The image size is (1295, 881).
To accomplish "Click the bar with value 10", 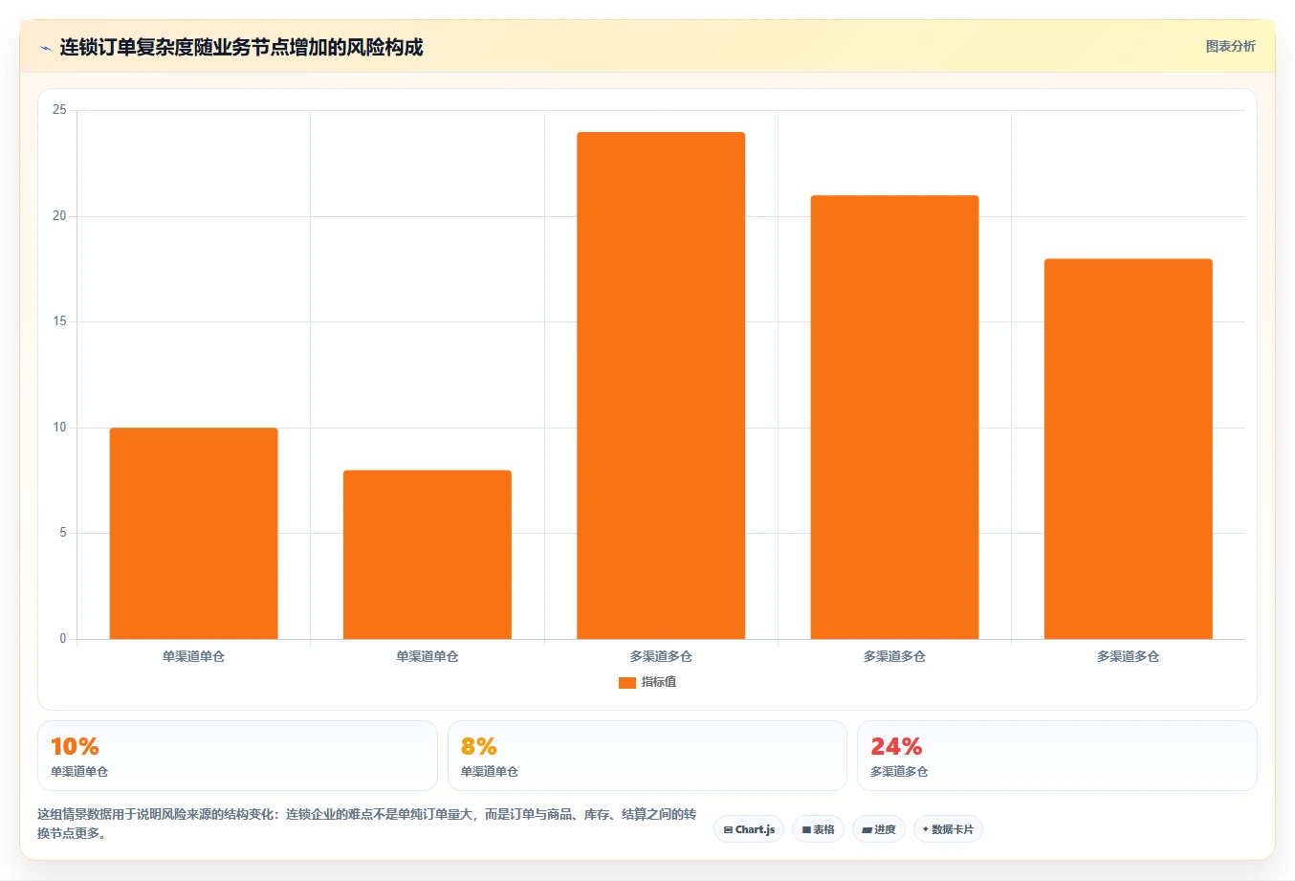I will (194, 534).
